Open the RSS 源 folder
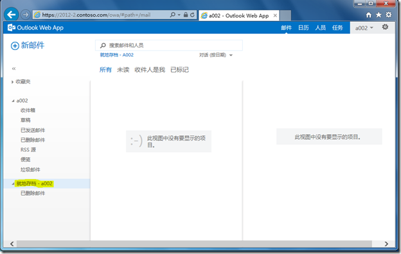The height and width of the screenshot is (254, 401). tap(28, 150)
